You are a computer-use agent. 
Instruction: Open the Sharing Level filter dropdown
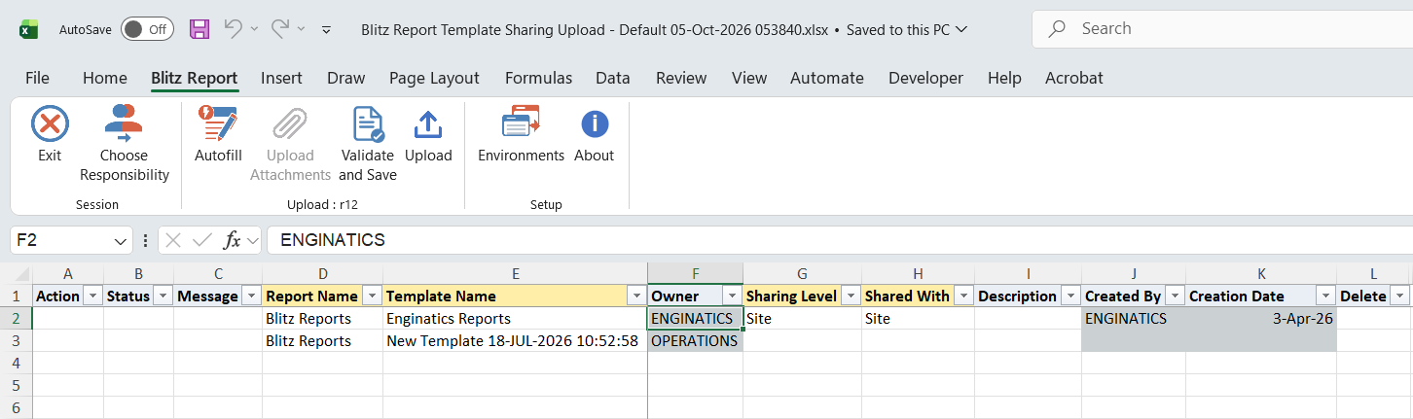point(850,296)
